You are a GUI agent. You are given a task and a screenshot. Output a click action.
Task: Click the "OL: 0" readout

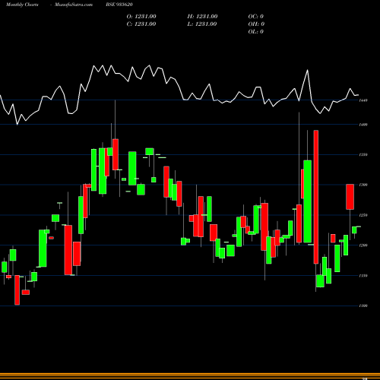coord(256,32)
